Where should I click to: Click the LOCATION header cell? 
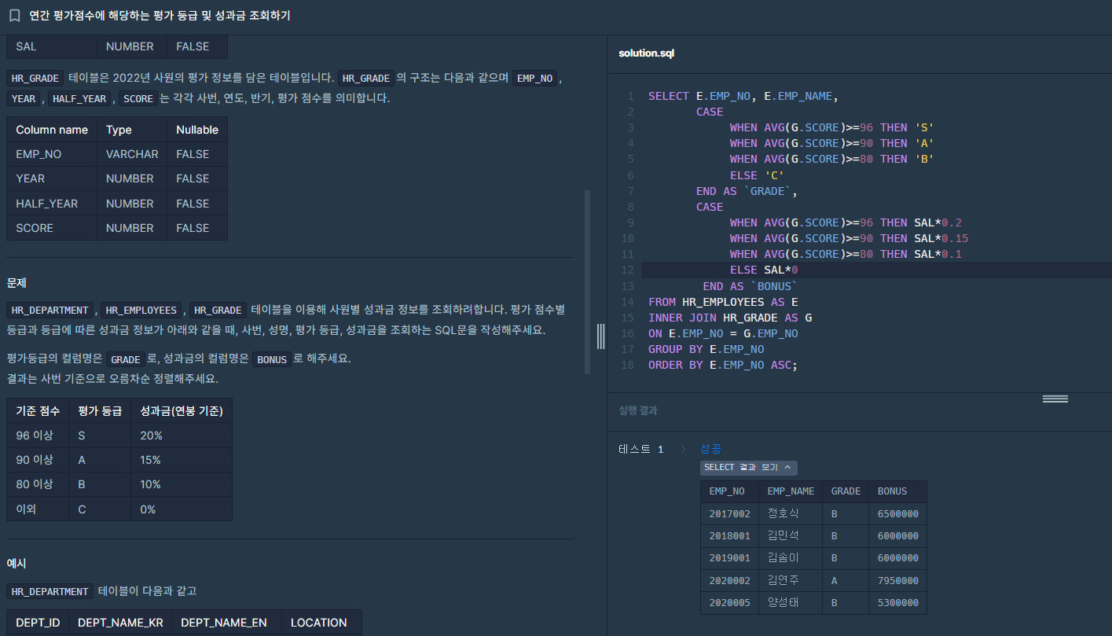click(x=321, y=623)
